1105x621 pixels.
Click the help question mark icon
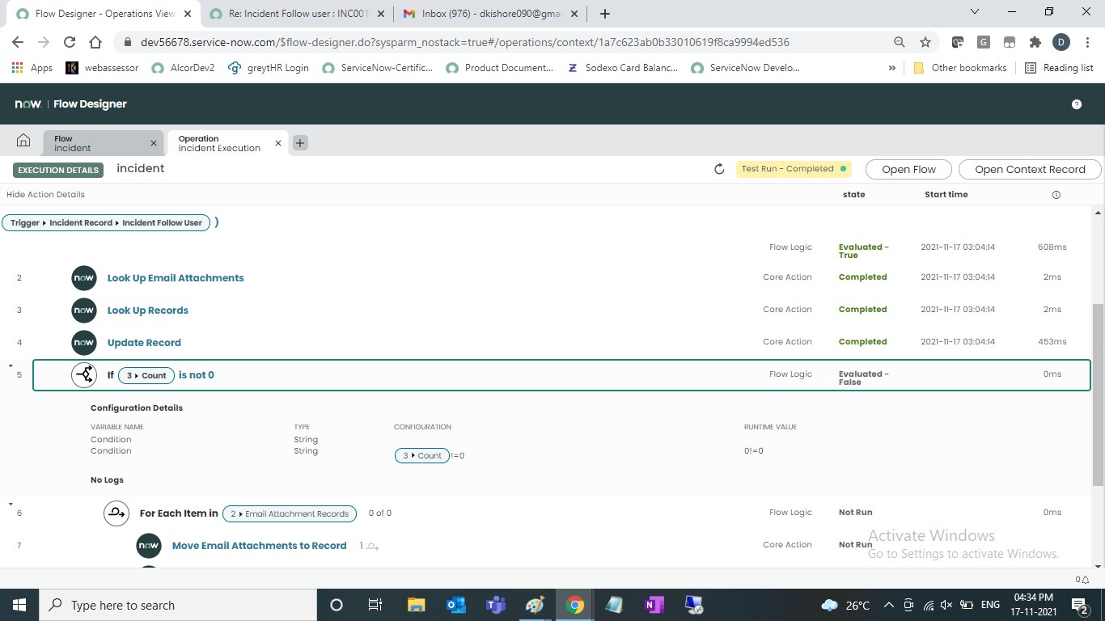click(1077, 104)
